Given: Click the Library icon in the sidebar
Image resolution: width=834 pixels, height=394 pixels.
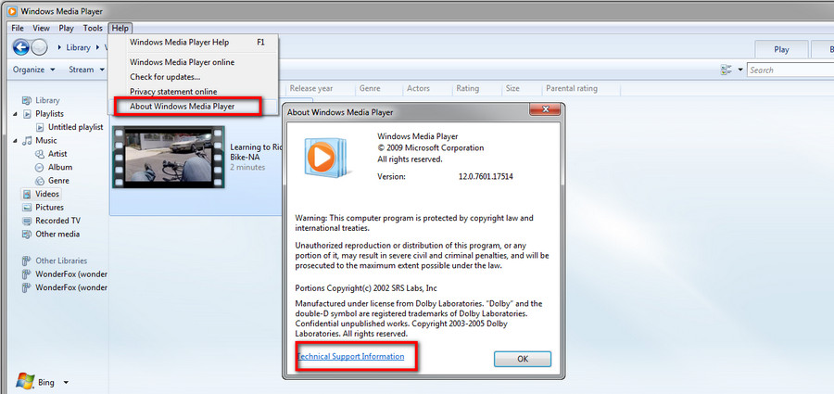Looking at the screenshot, I should coord(27,100).
